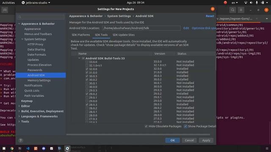Check the 30.0.1 build-tools checkbox
This screenshot has height=152, width=271.
(x=87, y=83)
